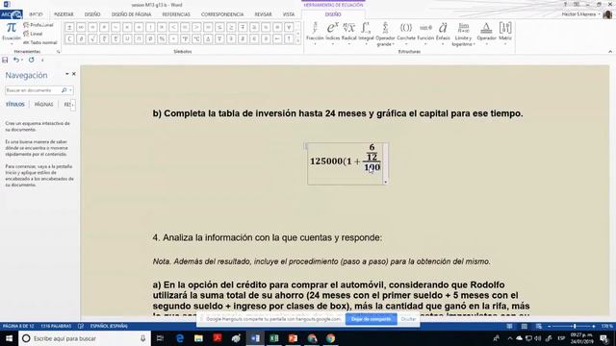
Task: Switch to read mode view icon
Action: (x=509, y=326)
